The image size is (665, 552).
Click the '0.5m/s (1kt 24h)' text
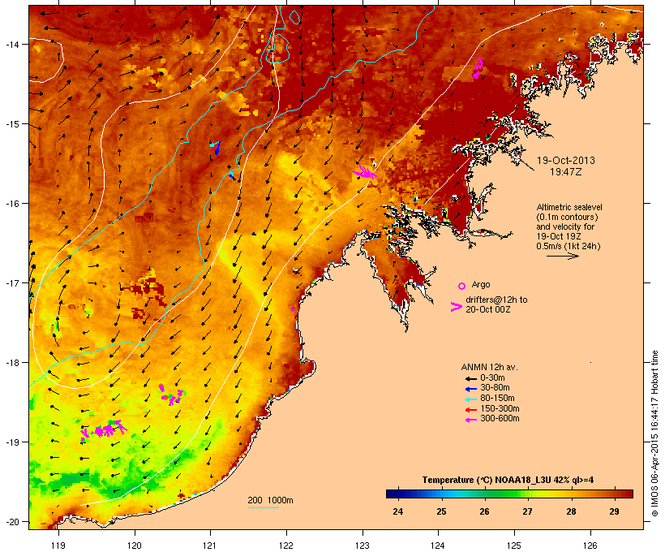click(568, 246)
